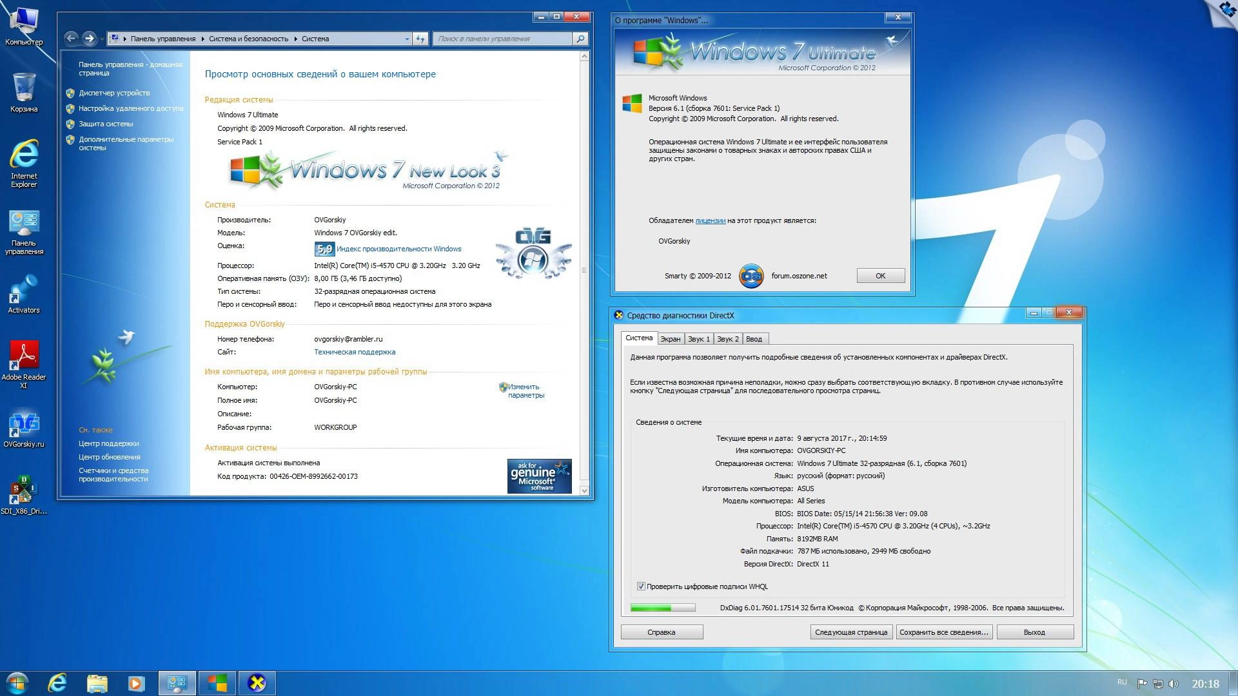
Task: Click the volume speaker in the system tray
Action: click(1175, 682)
